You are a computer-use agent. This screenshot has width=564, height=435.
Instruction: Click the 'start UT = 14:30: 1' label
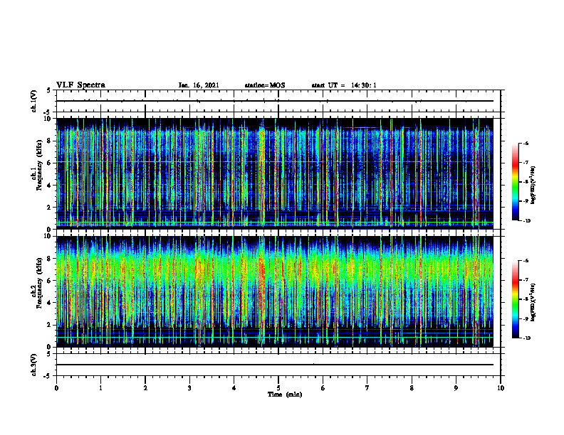pyautogui.click(x=344, y=85)
